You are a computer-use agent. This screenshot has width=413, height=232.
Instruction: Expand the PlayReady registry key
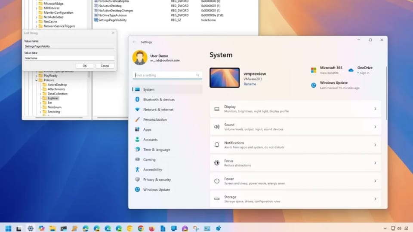coord(36,76)
